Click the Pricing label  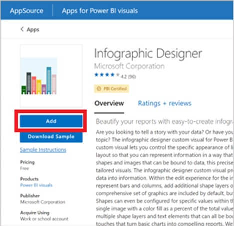27,162
